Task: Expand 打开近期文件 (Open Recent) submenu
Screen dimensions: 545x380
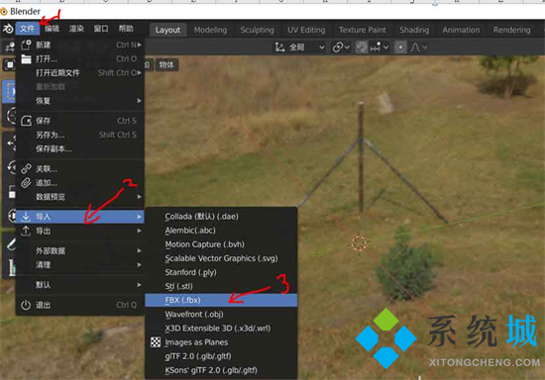Action: [x=80, y=73]
